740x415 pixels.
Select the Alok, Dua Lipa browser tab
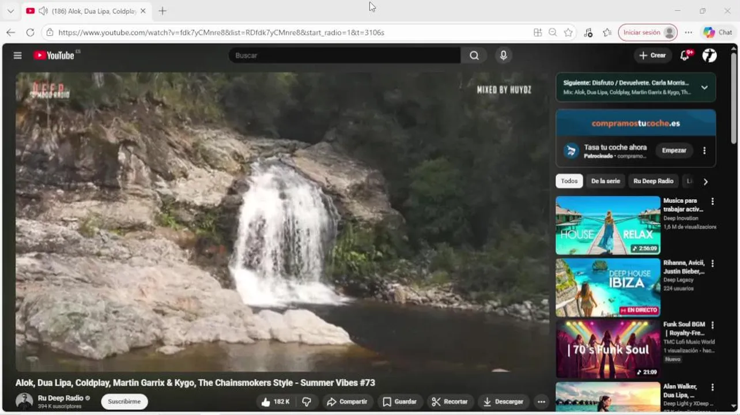click(x=86, y=11)
